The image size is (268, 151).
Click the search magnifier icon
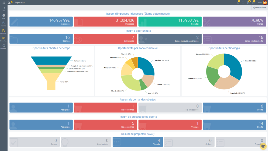[x=243, y=3]
